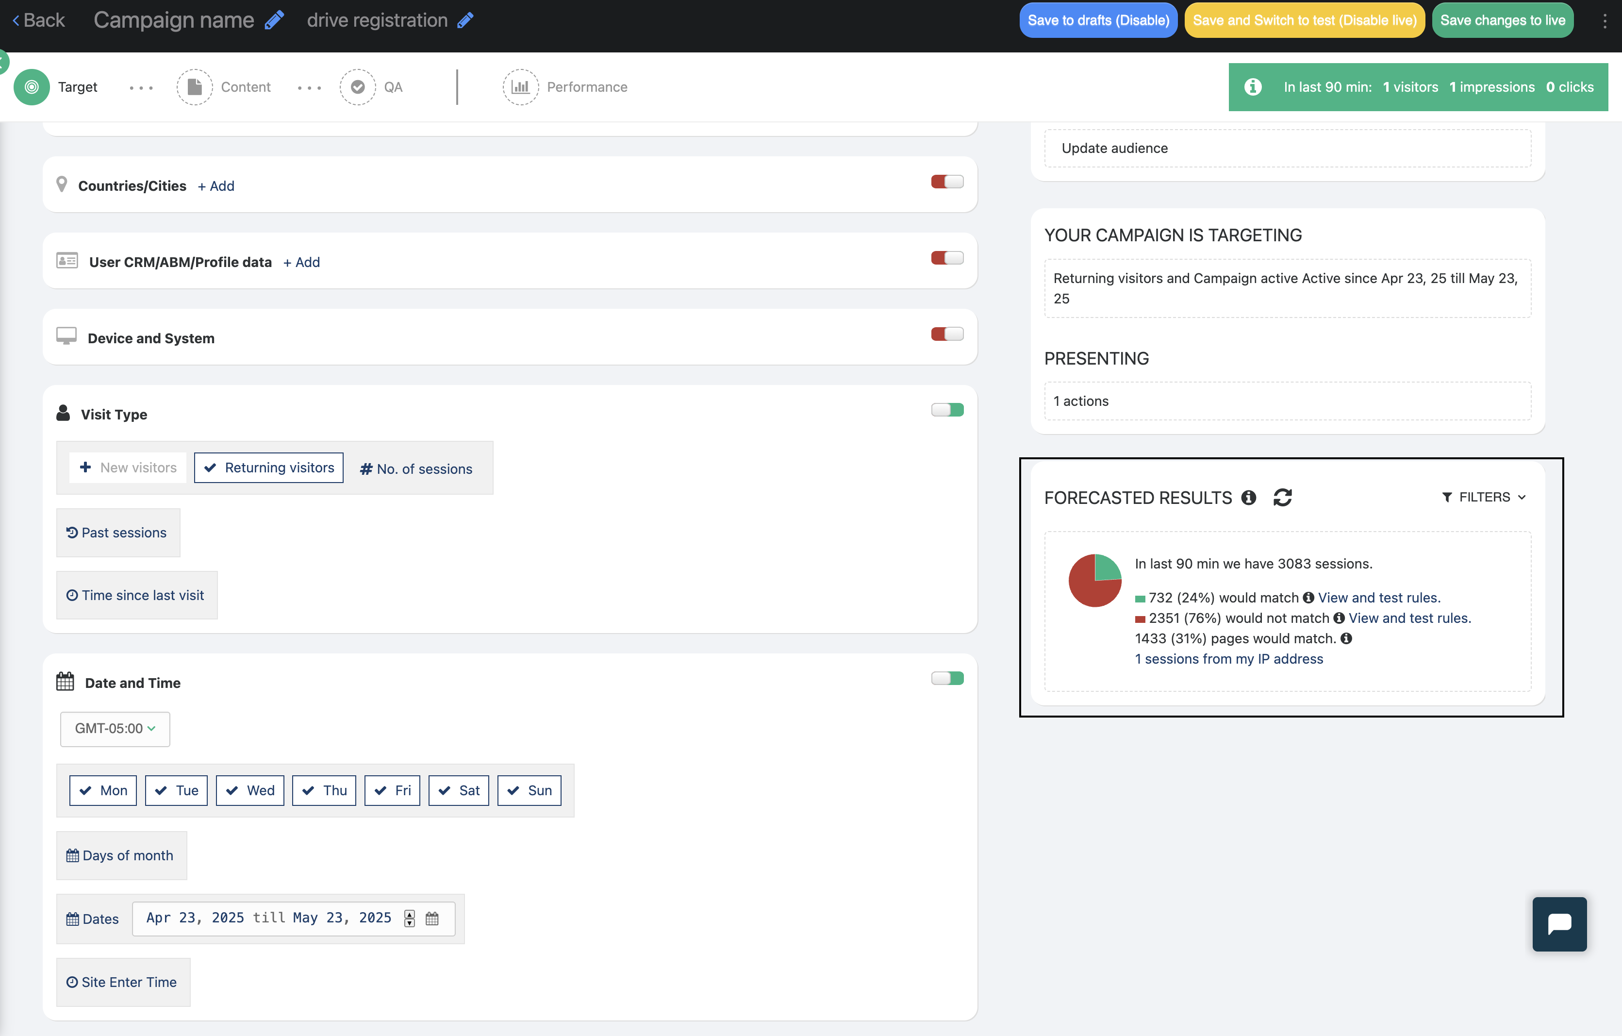Image resolution: width=1622 pixels, height=1036 pixels.
Task: Click the Performance bar chart icon
Action: click(521, 87)
